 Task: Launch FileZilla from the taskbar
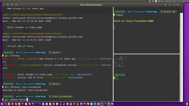(30, 104)
